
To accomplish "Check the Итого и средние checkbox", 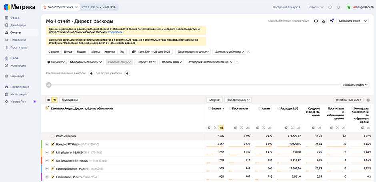I will pos(53,136).
